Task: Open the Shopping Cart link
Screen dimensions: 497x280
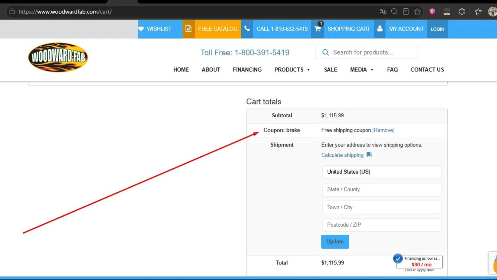Action: 349,29
